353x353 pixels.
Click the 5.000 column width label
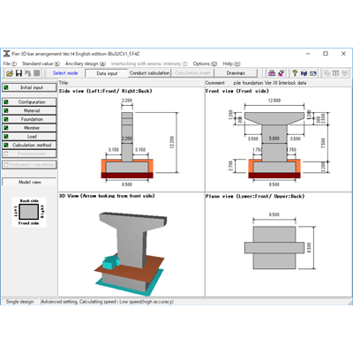274,139
